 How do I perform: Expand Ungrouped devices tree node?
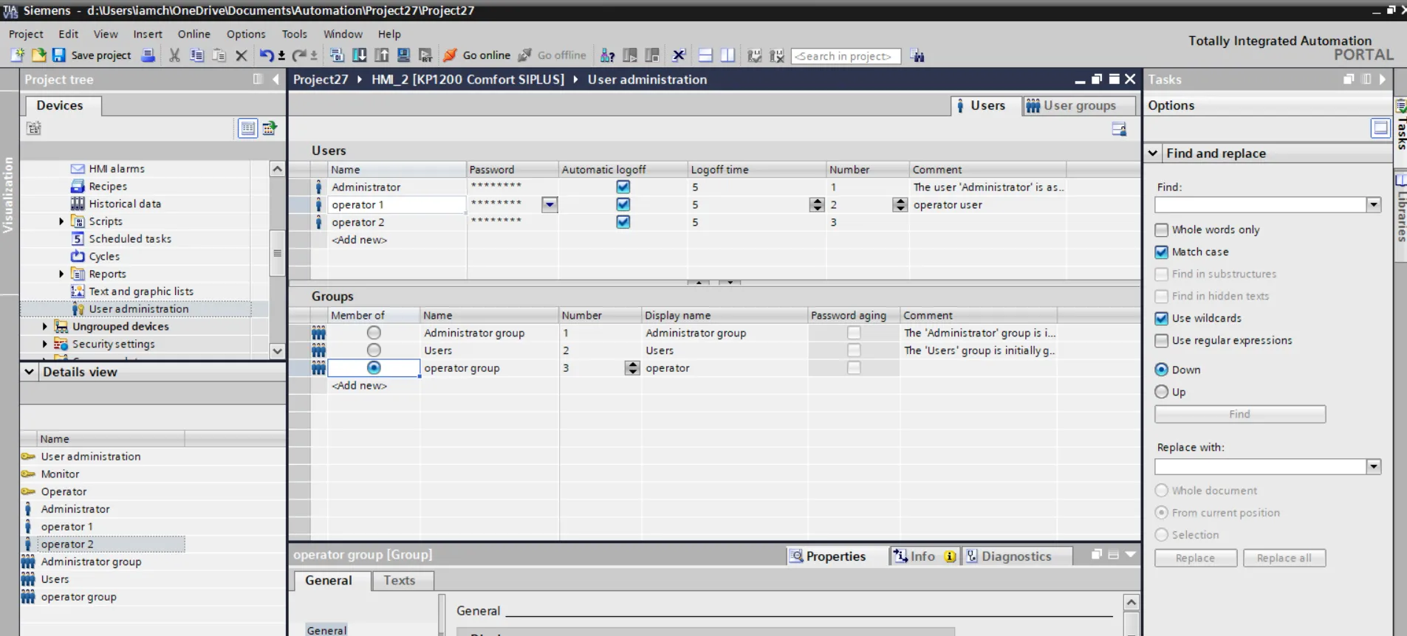44,326
